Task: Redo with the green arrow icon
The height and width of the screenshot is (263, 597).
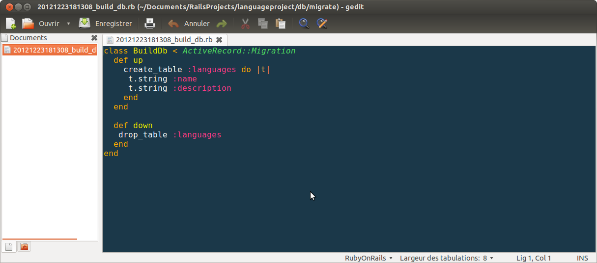Action: point(222,24)
